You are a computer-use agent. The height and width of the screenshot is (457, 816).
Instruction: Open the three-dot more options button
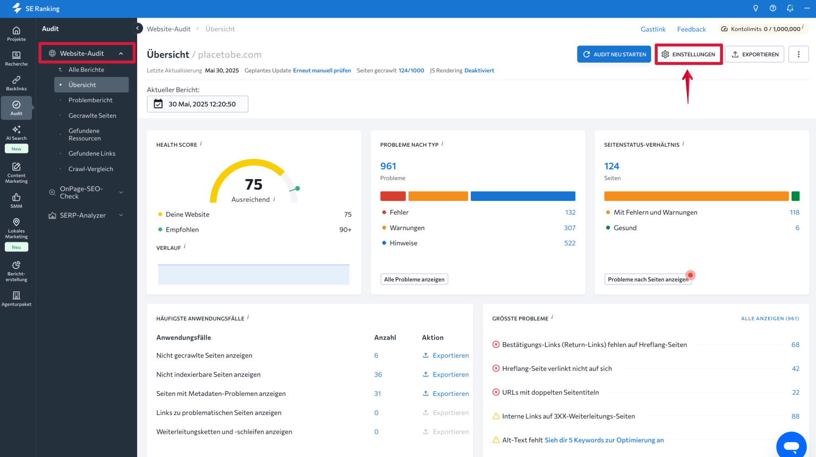click(x=798, y=54)
